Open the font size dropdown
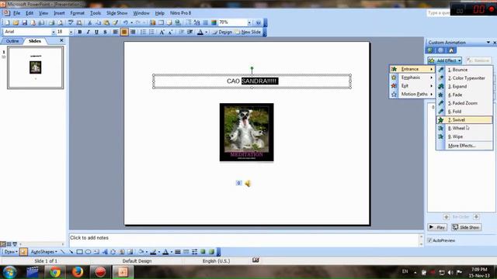Image resolution: width=497 pixels, height=279 pixels. (71, 32)
